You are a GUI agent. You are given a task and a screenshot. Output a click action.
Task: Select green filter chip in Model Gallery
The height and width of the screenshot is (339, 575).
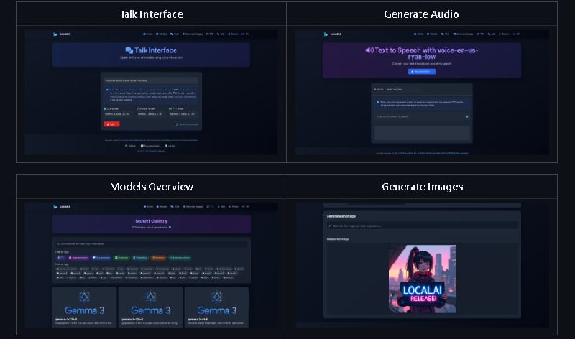[121, 258]
